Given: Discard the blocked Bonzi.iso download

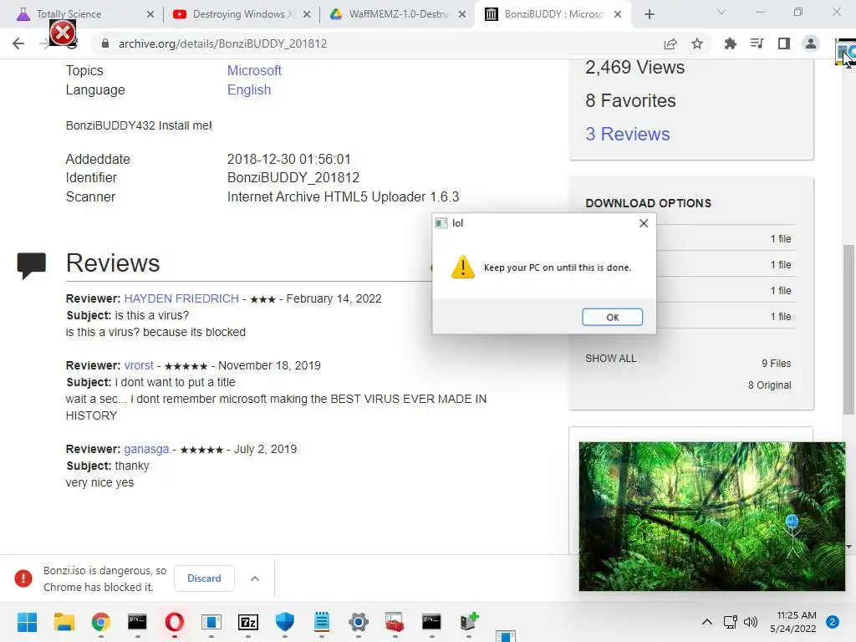Looking at the screenshot, I should tap(204, 578).
